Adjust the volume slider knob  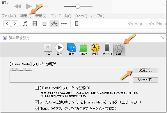[78, 6]
